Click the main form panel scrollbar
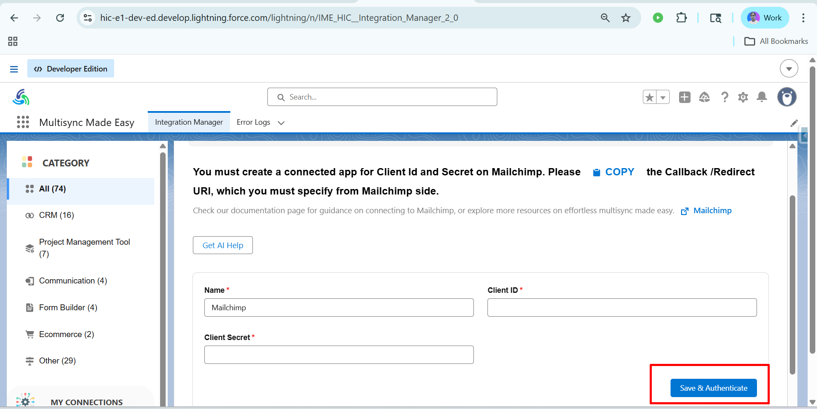This screenshot has width=817, height=409. (x=792, y=284)
